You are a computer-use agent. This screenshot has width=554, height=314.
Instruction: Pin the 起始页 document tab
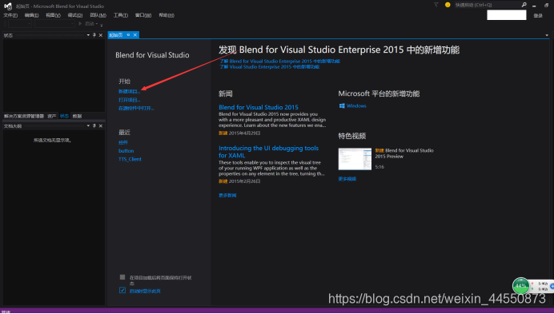pos(128,35)
